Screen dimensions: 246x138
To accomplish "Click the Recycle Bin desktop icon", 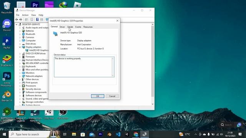I will [x=7, y=8].
